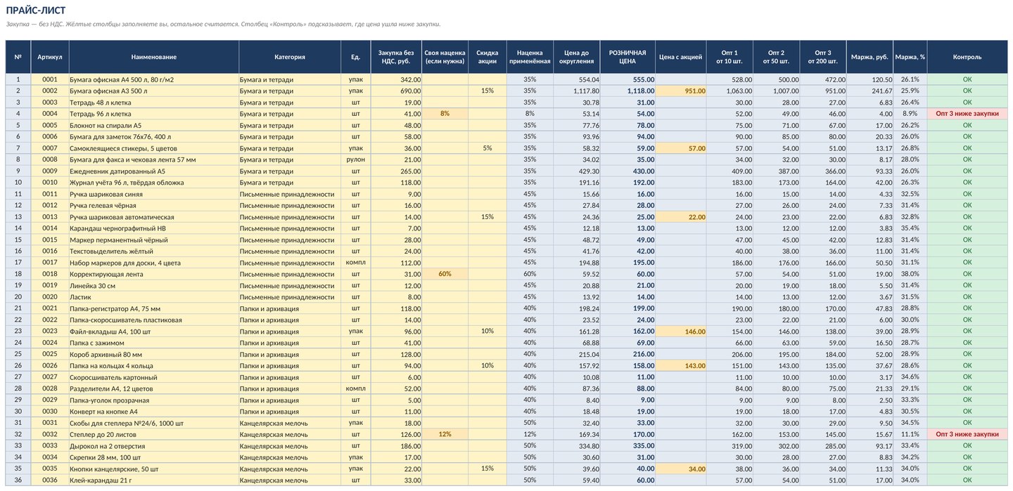Image resolution: width=1013 pixels, height=491 pixels.
Task: Click the 'Линейка 30 см' cell
Action: (x=153, y=286)
